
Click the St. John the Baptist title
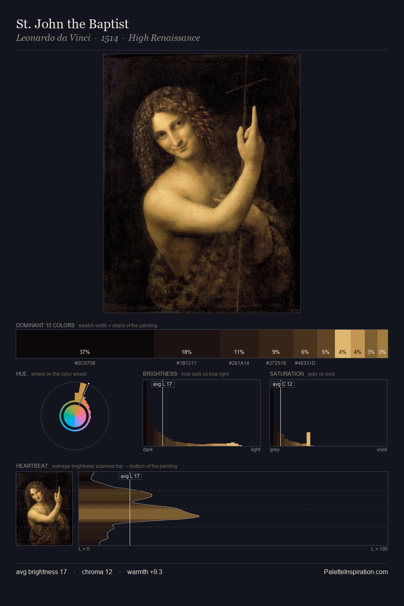click(x=72, y=24)
